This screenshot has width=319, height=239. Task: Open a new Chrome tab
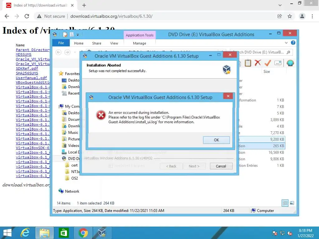[x=84, y=5]
